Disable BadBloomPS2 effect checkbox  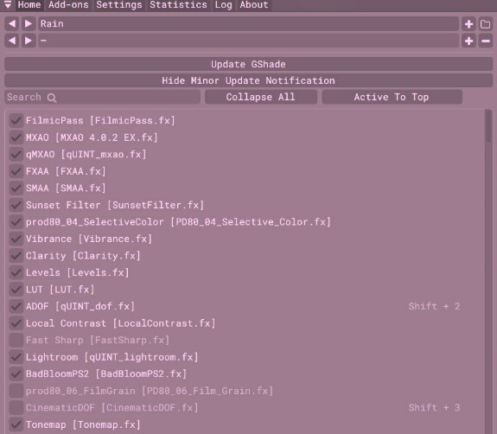pyautogui.click(x=16, y=373)
